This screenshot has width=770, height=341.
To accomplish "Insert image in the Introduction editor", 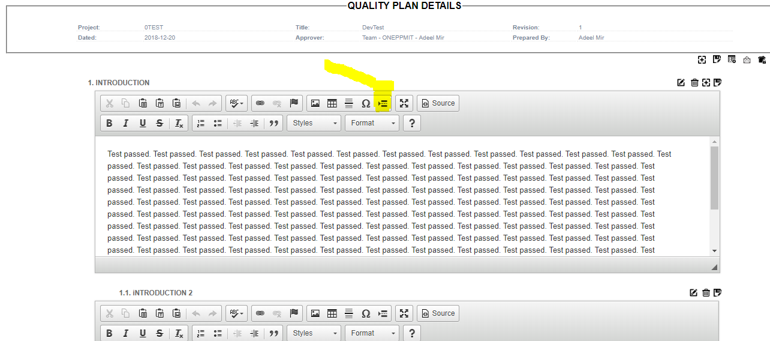I will point(315,103).
